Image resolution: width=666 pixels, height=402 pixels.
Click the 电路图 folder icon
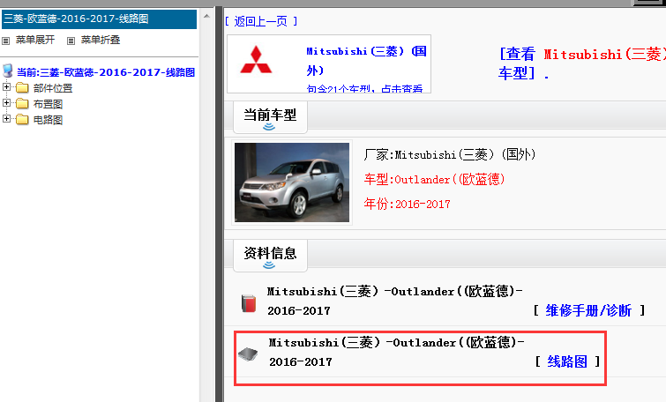point(22,120)
